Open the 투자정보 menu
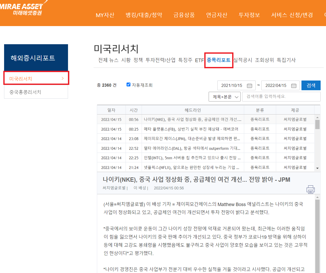Viewport: 326px width, 273px height. coord(249,15)
